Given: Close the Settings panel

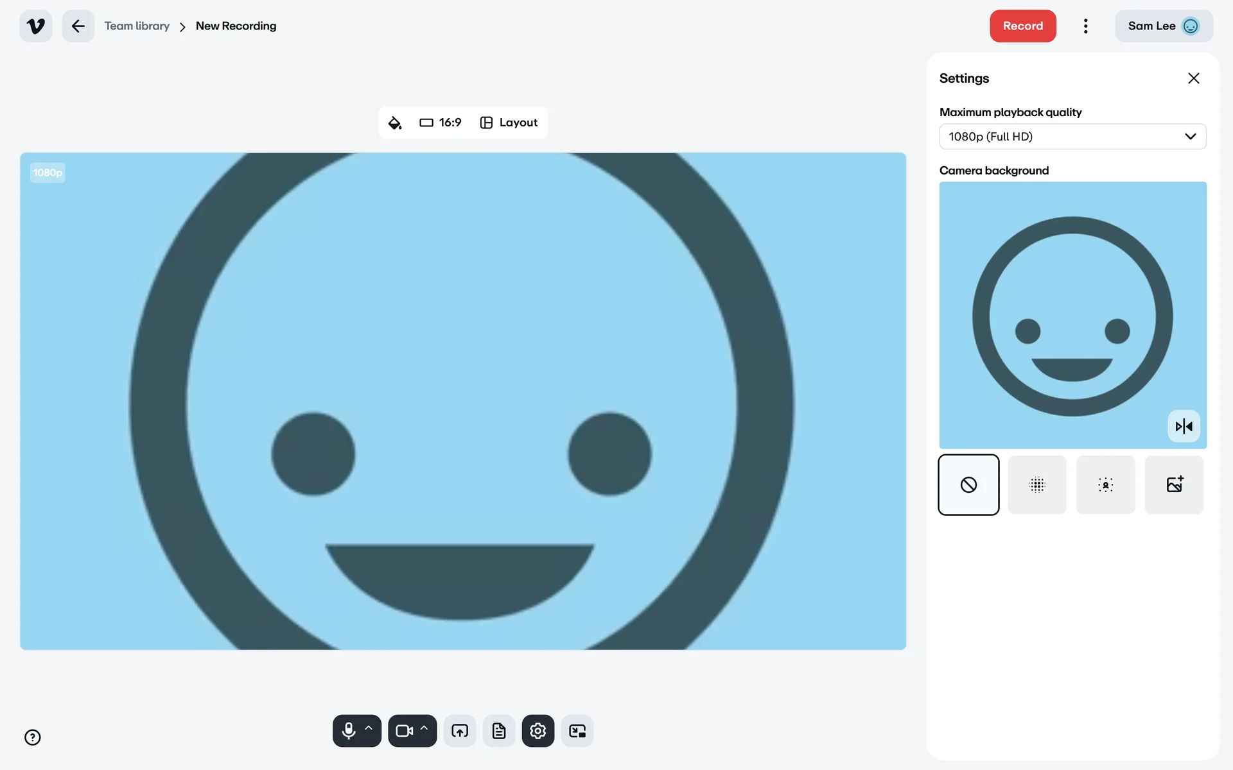Looking at the screenshot, I should pyautogui.click(x=1193, y=78).
